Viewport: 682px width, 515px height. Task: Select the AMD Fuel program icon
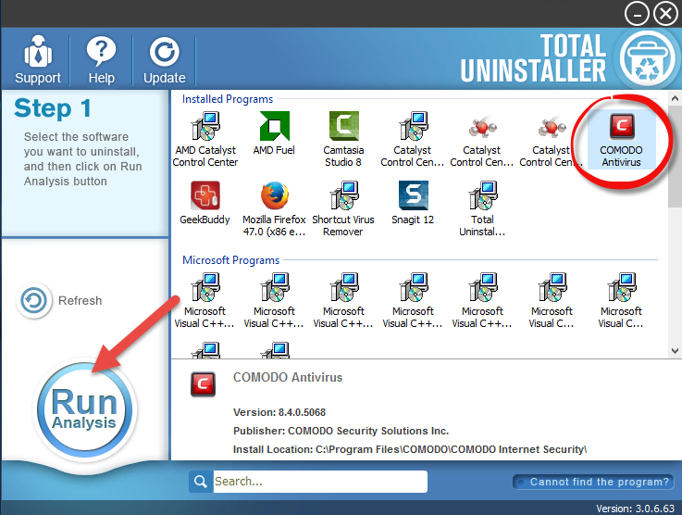(274, 133)
